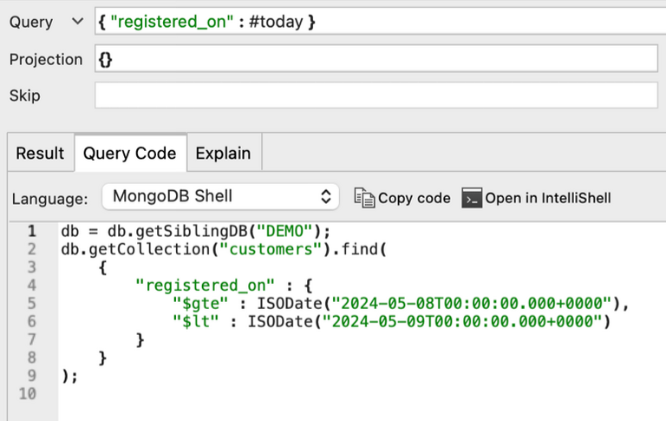Screen dimensions: 666x421
Task: Click the IntelliShell terminal icon
Action: coord(471,198)
